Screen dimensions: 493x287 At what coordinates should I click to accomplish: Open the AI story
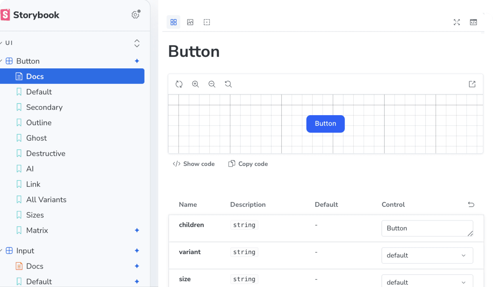point(30,169)
